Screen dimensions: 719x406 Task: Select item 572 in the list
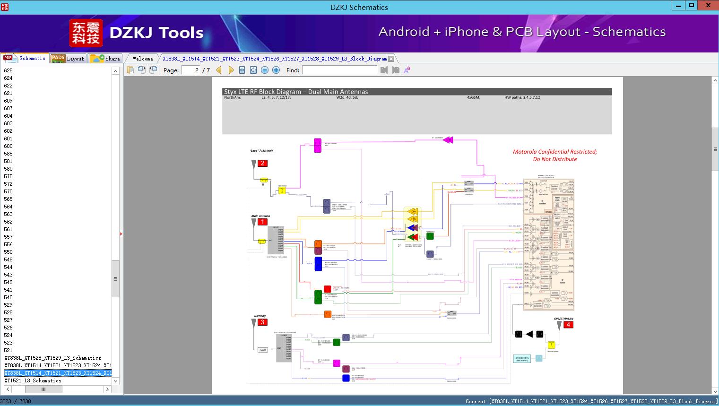[x=9, y=184]
